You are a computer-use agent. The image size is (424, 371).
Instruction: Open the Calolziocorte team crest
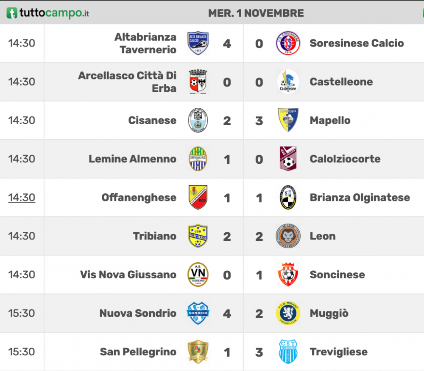pos(288,159)
